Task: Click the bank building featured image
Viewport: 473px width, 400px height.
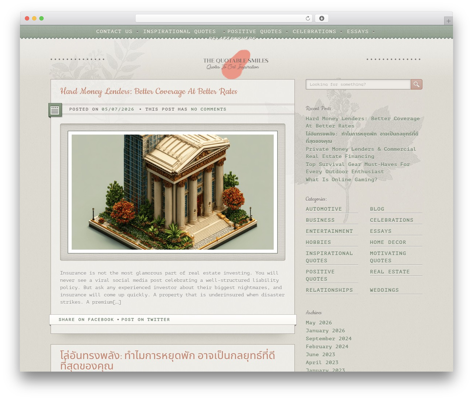Action: 173,192
